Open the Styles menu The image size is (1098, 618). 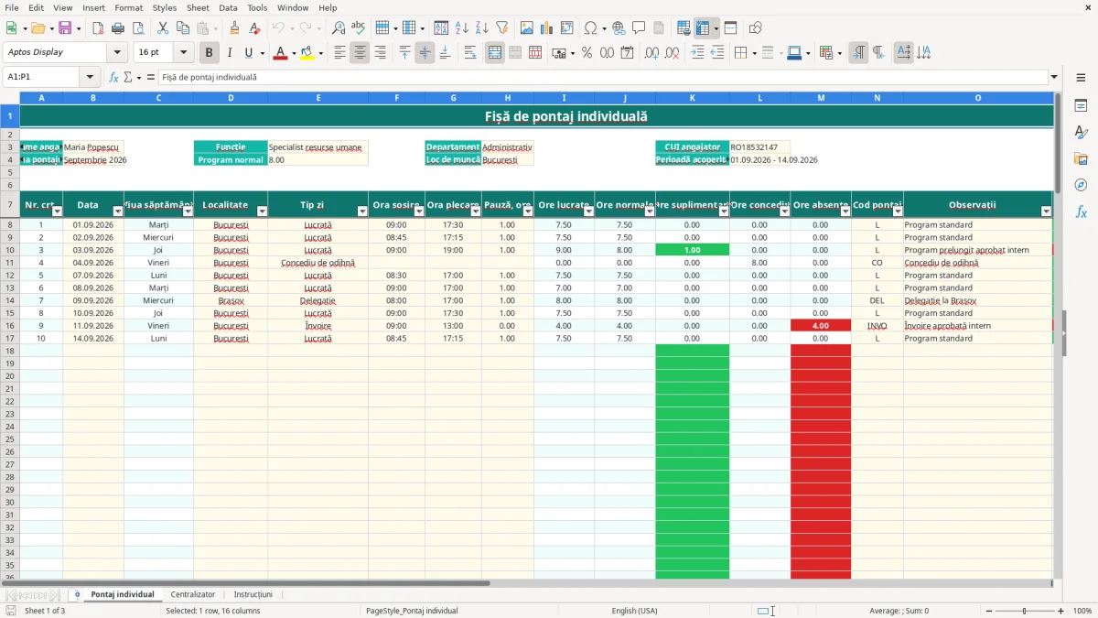tap(165, 7)
